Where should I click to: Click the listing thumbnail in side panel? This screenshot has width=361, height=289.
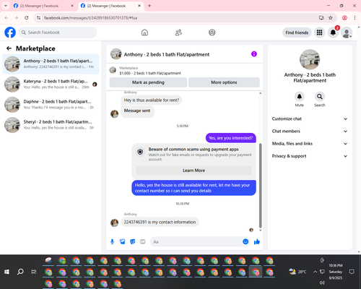(310, 59)
